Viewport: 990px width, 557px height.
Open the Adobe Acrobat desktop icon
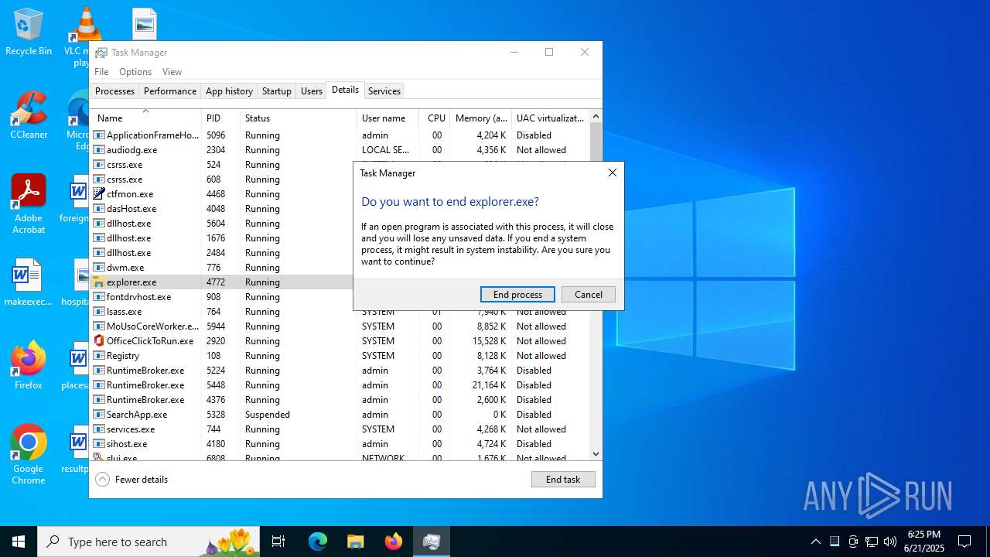coord(29,204)
